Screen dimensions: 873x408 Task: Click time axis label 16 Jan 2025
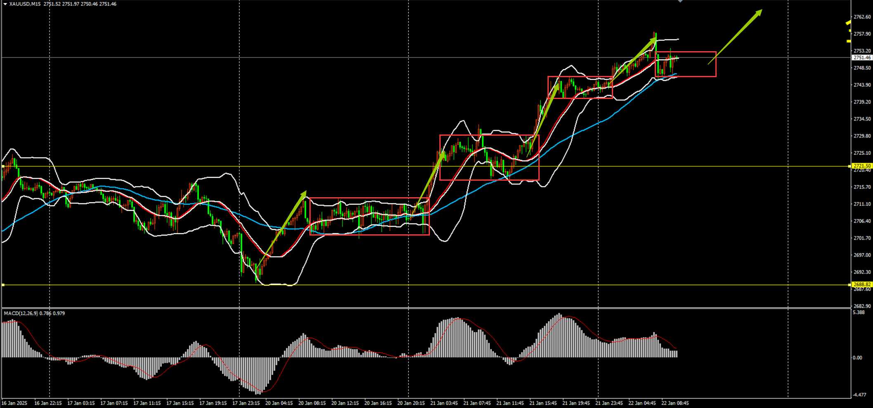click(x=15, y=403)
